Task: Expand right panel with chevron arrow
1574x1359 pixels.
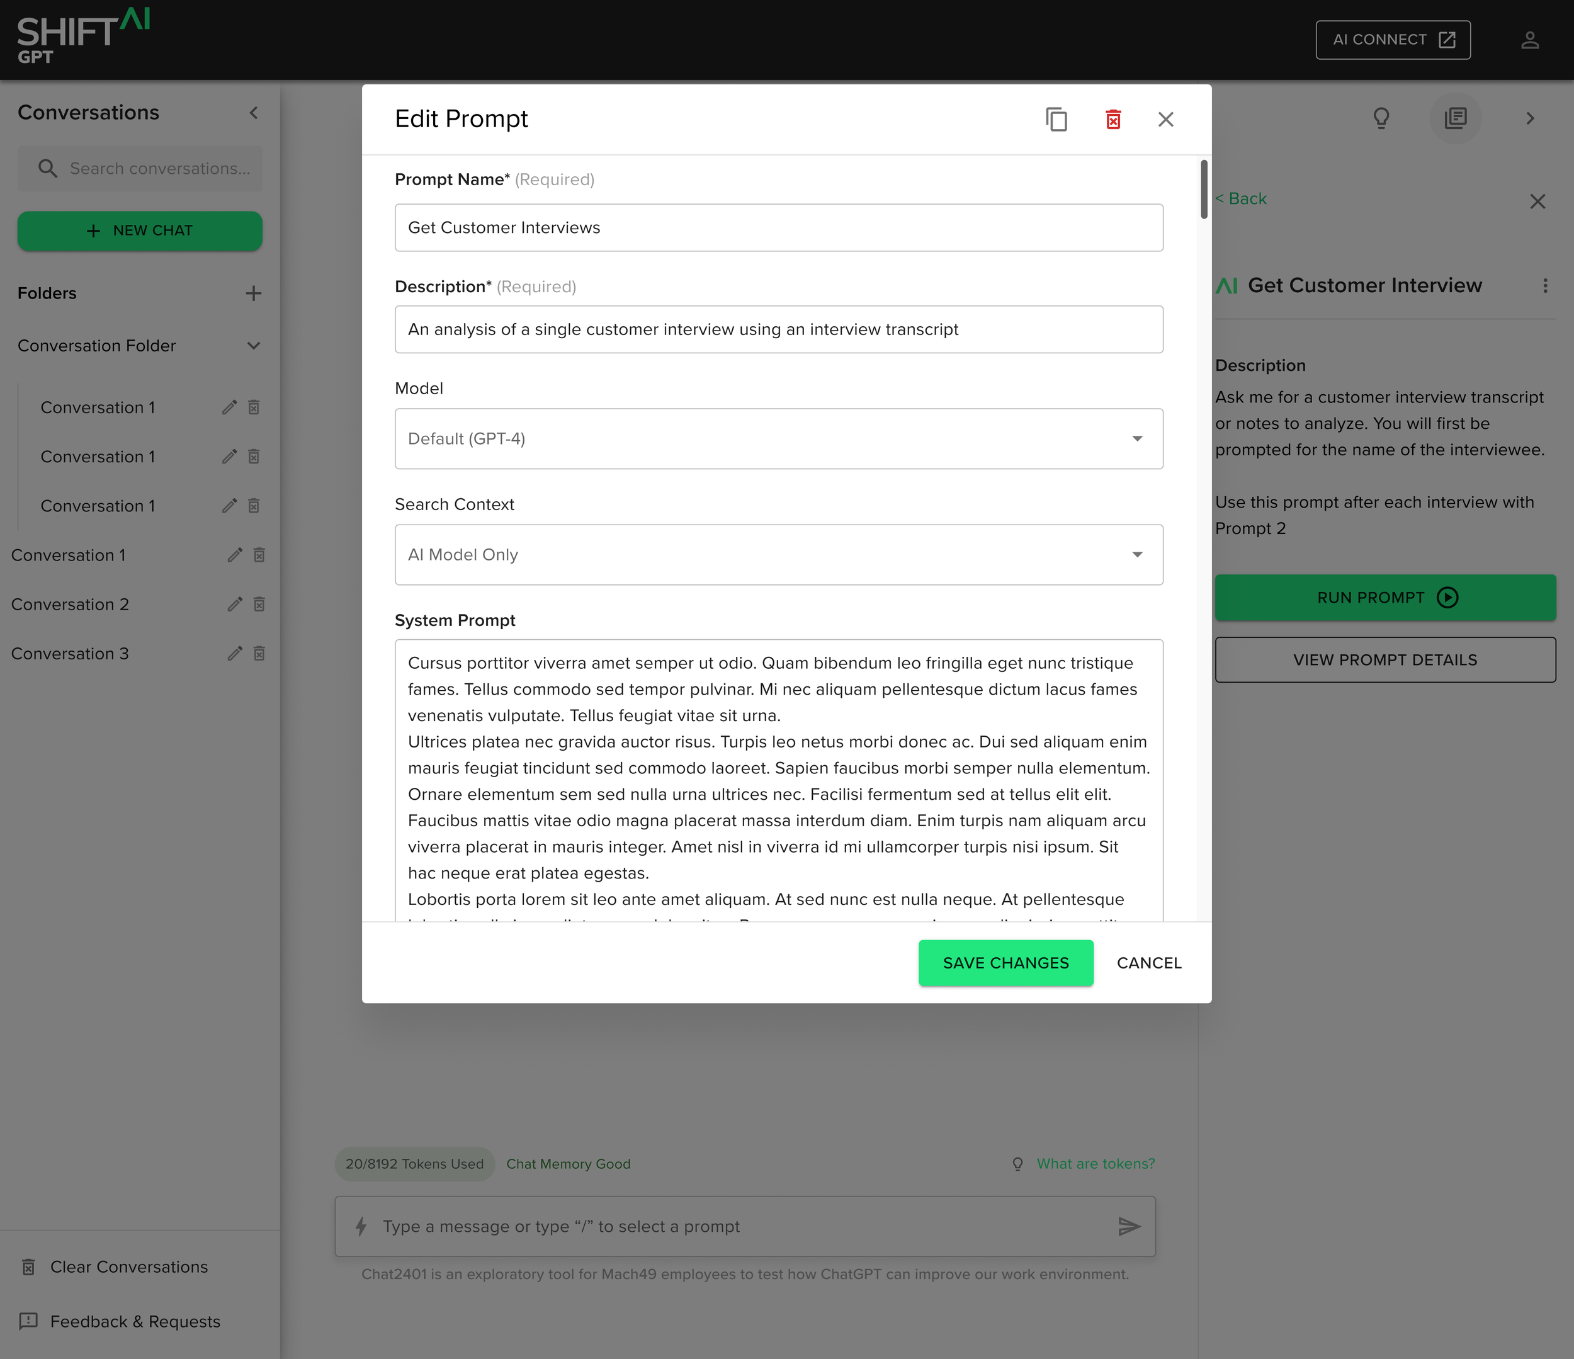Action: pos(1530,118)
